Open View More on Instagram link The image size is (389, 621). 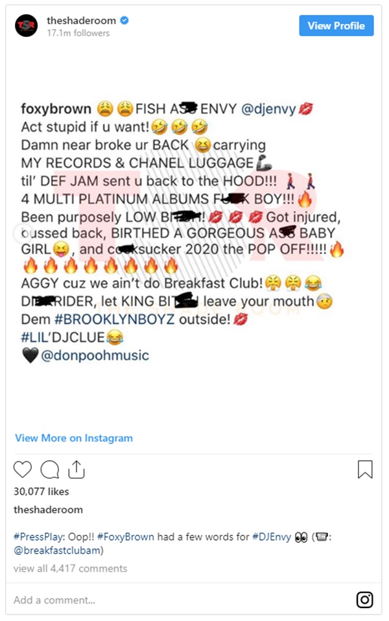click(74, 438)
